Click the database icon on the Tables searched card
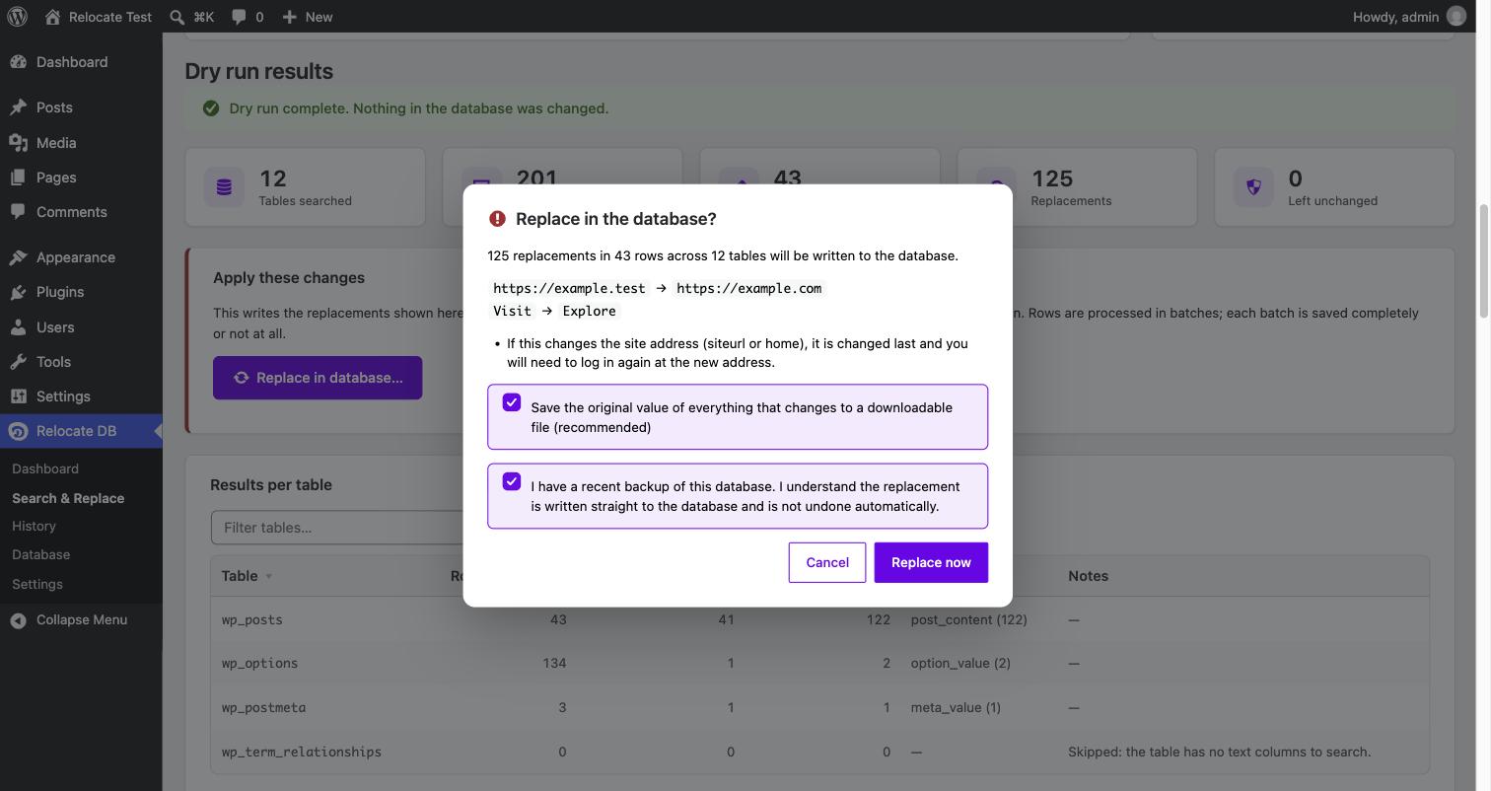The image size is (1491, 791). pos(224,187)
